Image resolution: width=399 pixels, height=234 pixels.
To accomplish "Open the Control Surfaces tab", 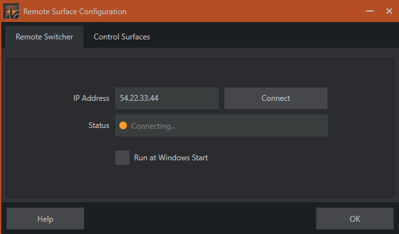I will pos(122,37).
